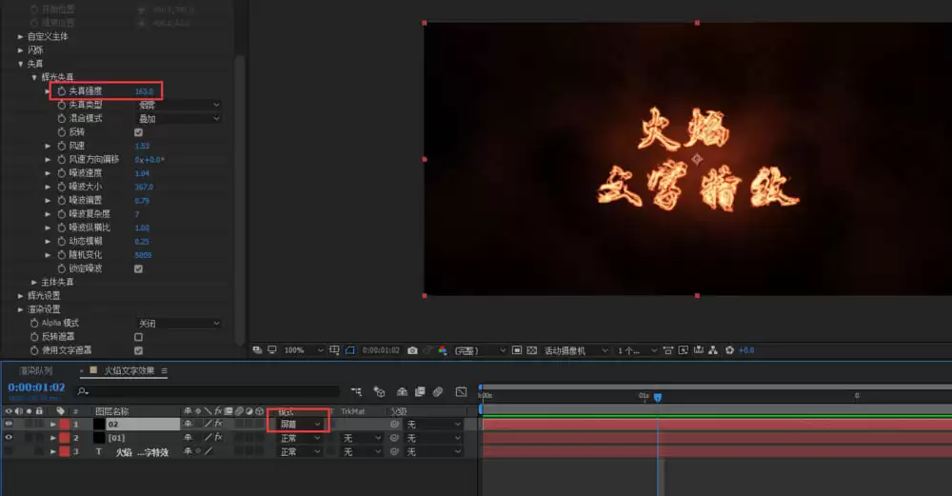Toggle the transparency grid icon
Image resolution: width=952 pixels, height=496 pixels.
click(x=532, y=350)
